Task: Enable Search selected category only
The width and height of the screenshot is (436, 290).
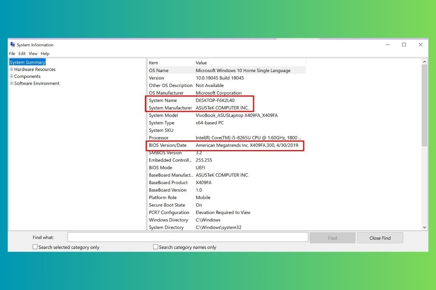Action: point(35,246)
